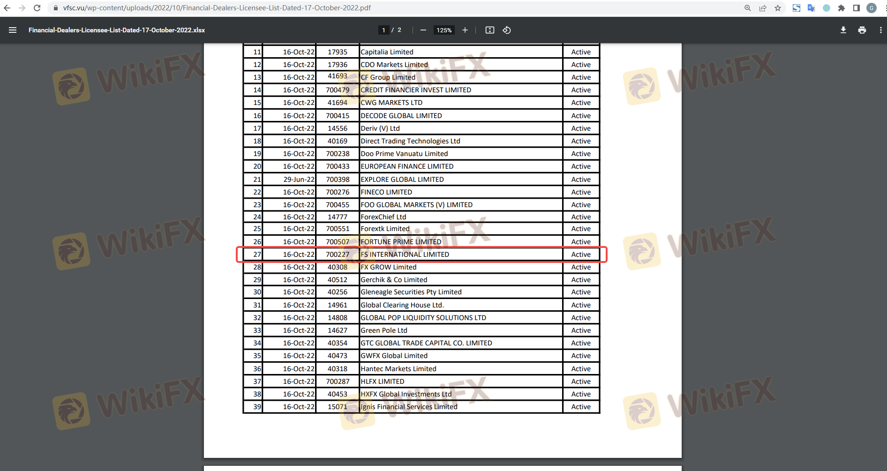Viewport: 887px width, 471px height.
Task: Open the browser zoom level indicator
Action: [747, 8]
